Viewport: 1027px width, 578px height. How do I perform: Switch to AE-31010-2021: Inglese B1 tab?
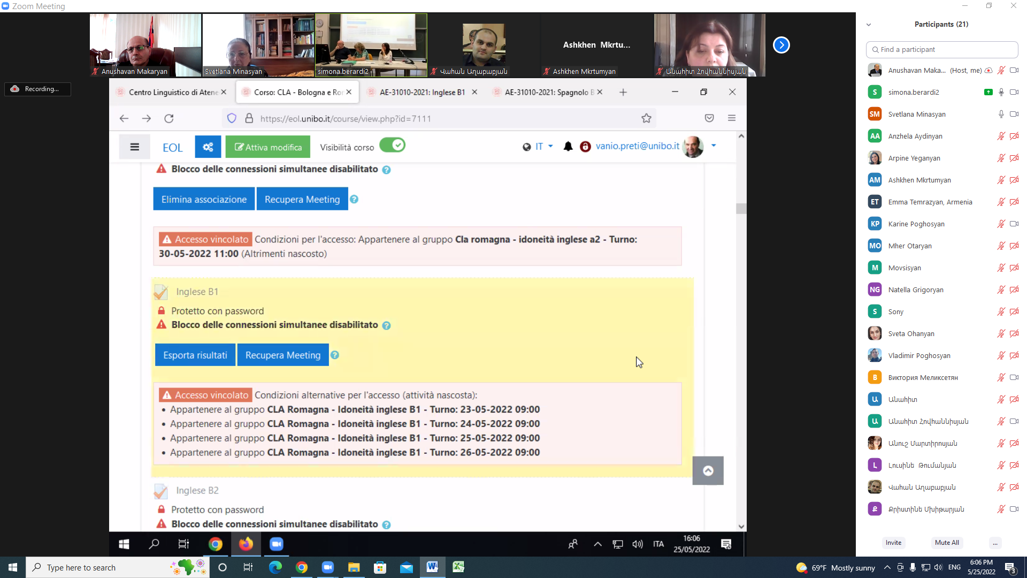tap(422, 92)
